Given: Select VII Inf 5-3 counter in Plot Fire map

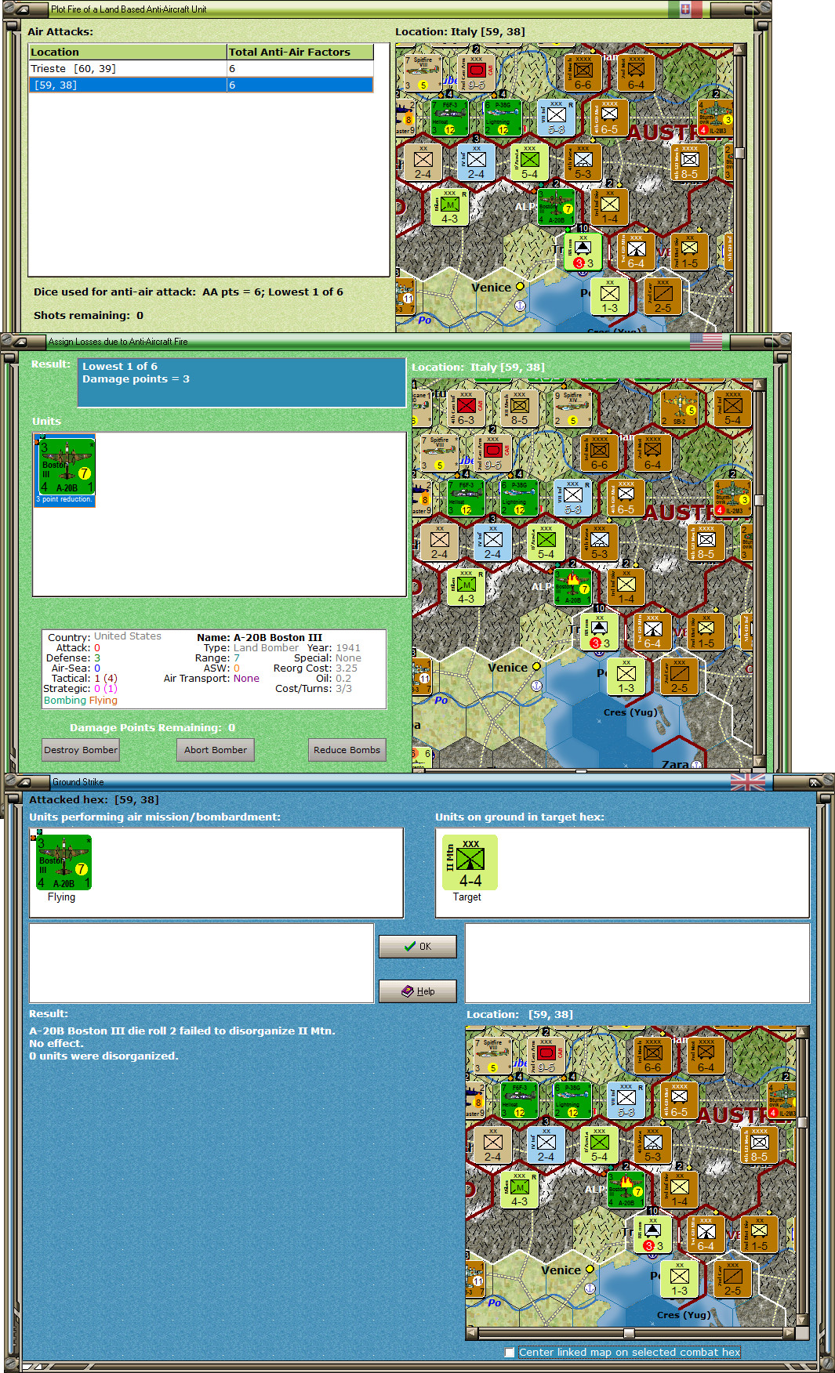Looking at the screenshot, I should pyautogui.click(x=556, y=118).
